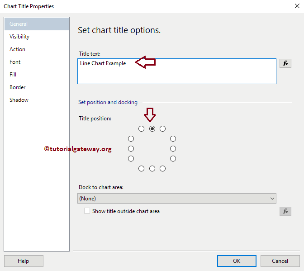Click the Help button
Image resolution: width=304 pixels, height=271 pixels.
coord(24,261)
